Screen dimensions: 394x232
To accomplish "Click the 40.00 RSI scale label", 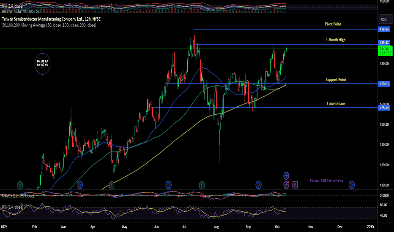I will click(x=383, y=216).
